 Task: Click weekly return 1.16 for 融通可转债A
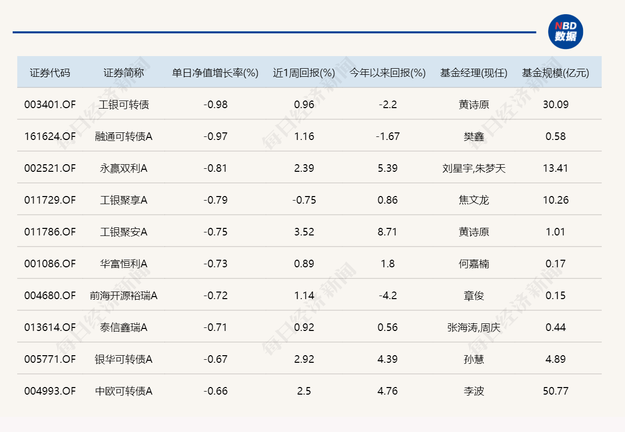pos(304,136)
